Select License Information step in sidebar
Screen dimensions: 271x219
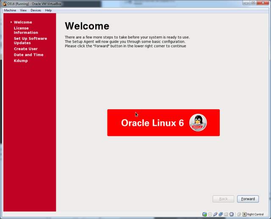click(x=26, y=30)
